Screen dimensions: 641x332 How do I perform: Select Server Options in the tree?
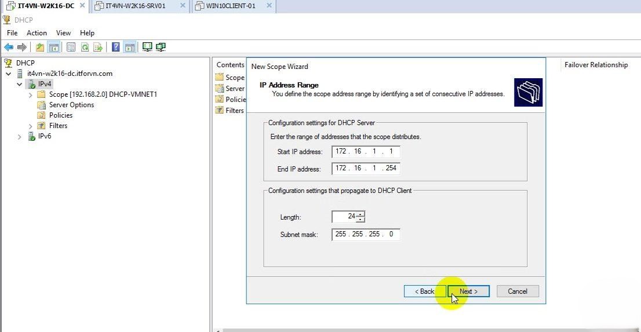pos(71,105)
